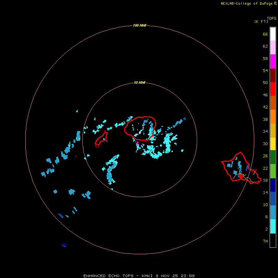Click the legend value '26'
The image size is (278, 278).
pos(265,156)
